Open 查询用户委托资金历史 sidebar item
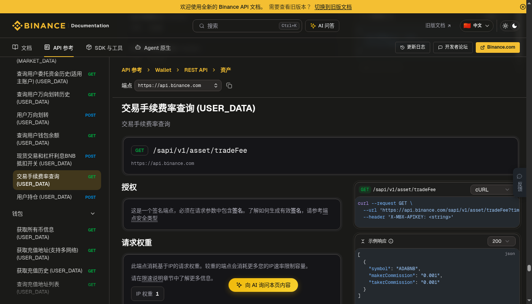This screenshot has height=304, width=532. point(56,78)
